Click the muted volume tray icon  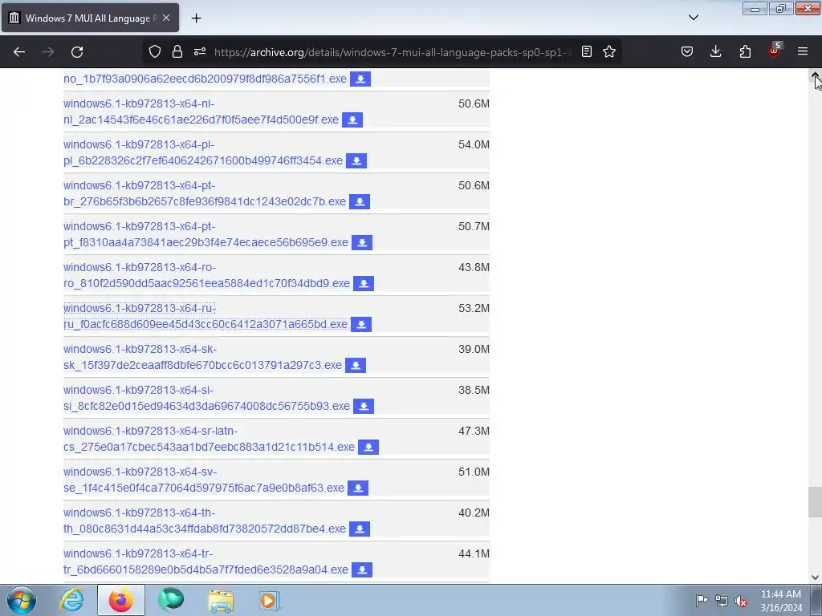point(741,601)
